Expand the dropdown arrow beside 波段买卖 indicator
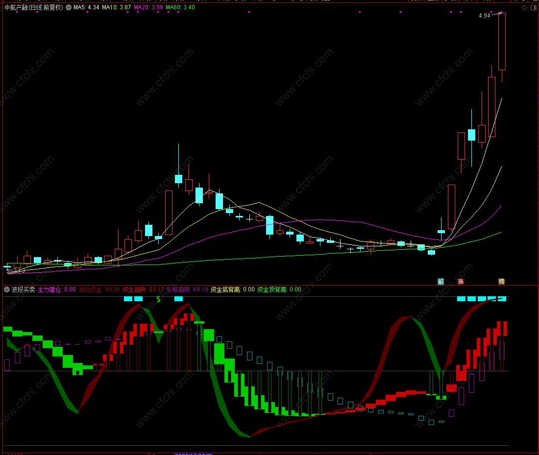Image resolution: width=539 pixels, height=455 pixels. [7, 290]
